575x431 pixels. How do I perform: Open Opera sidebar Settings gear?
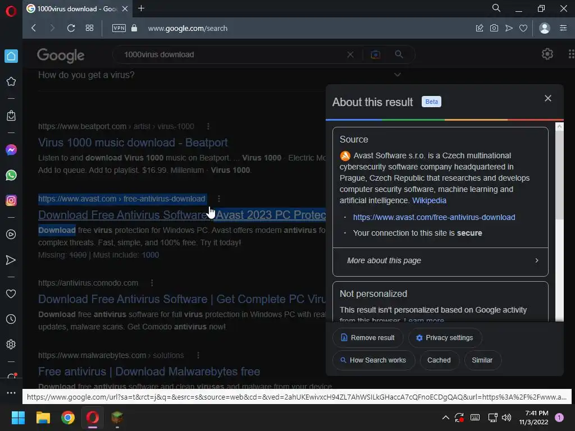click(11, 345)
